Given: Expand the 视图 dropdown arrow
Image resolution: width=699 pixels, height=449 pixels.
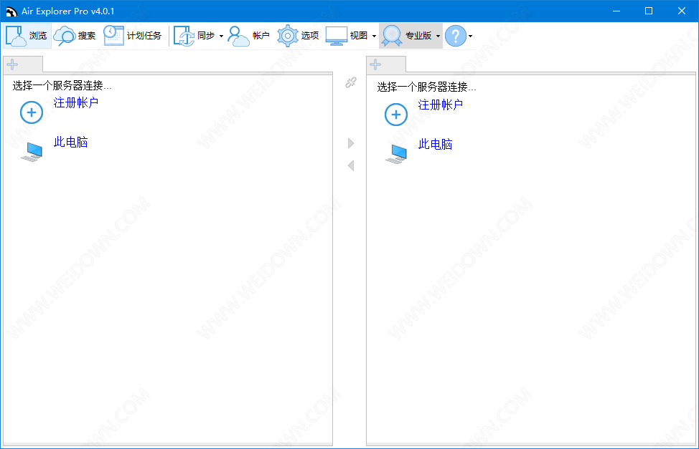Looking at the screenshot, I should point(374,36).
